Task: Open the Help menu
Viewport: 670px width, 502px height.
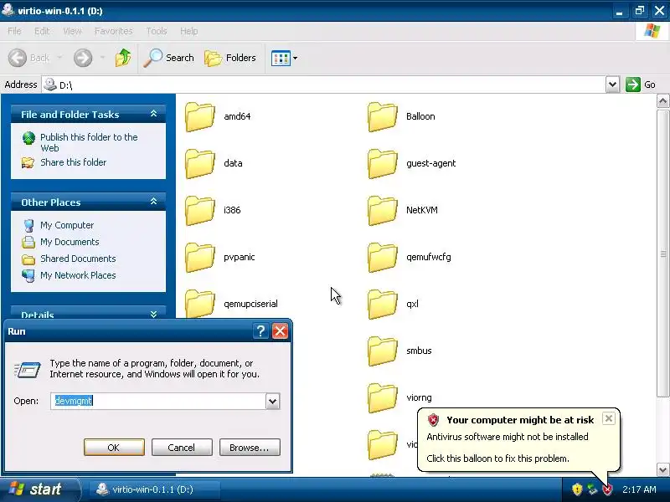Action: [x=189, y=31]
